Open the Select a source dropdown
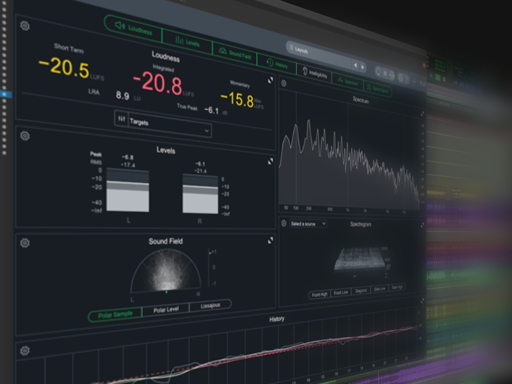 coord(308,223)
